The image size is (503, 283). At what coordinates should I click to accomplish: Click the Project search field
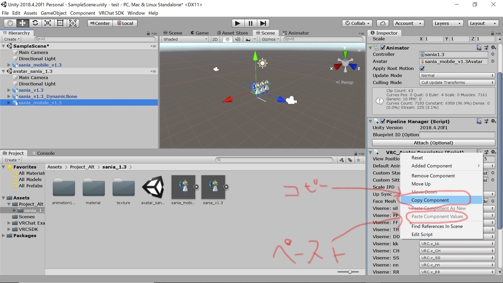(275, 160)
